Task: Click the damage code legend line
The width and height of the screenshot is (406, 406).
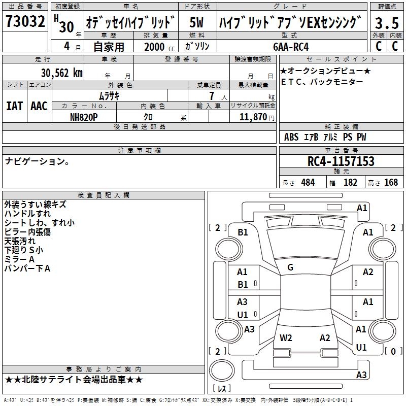Action: (x=178, y=400)
